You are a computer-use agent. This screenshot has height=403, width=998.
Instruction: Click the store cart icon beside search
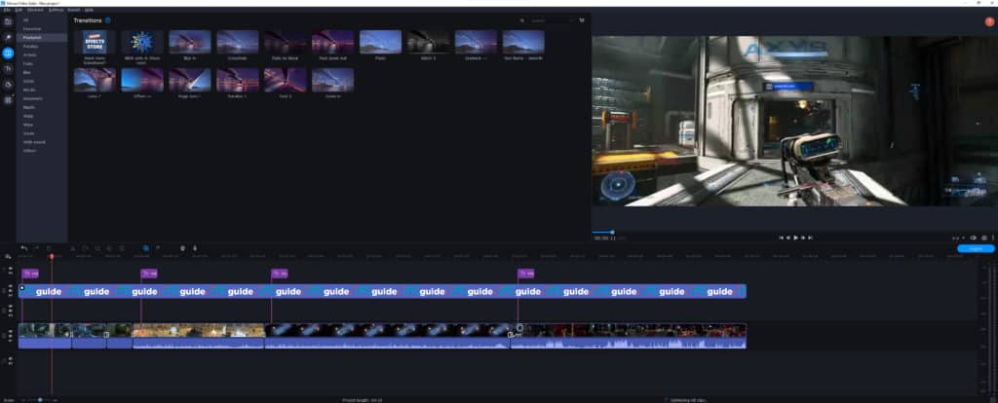pyautogui.click(x=582, y=20)
